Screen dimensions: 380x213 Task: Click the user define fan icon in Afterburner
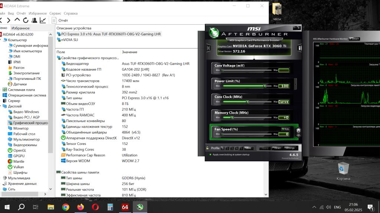point(298,132)
